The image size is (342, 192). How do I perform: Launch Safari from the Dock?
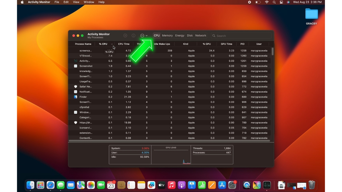click(x=50, y=185)
